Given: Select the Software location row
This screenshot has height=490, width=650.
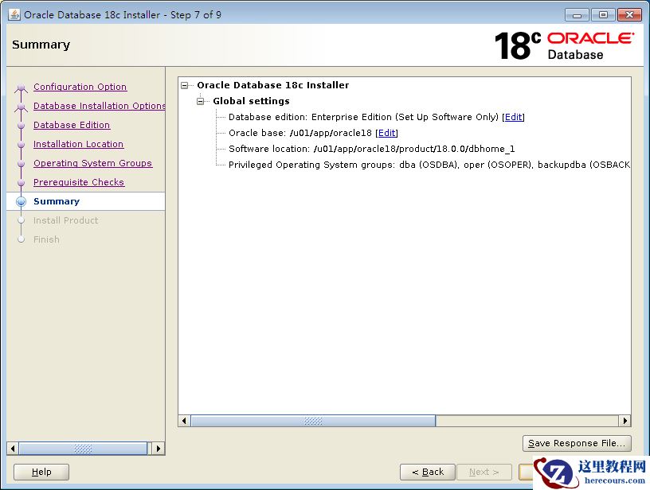Looking at the screenshot, I should coord(371,149).
